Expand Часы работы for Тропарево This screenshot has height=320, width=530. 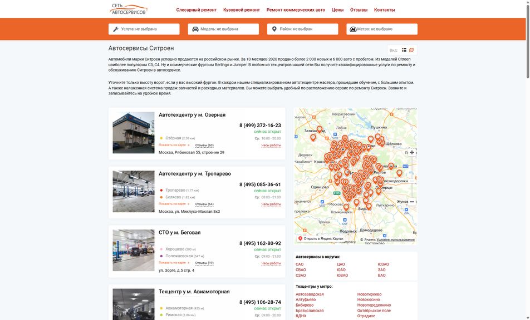[x=271, y=204]
